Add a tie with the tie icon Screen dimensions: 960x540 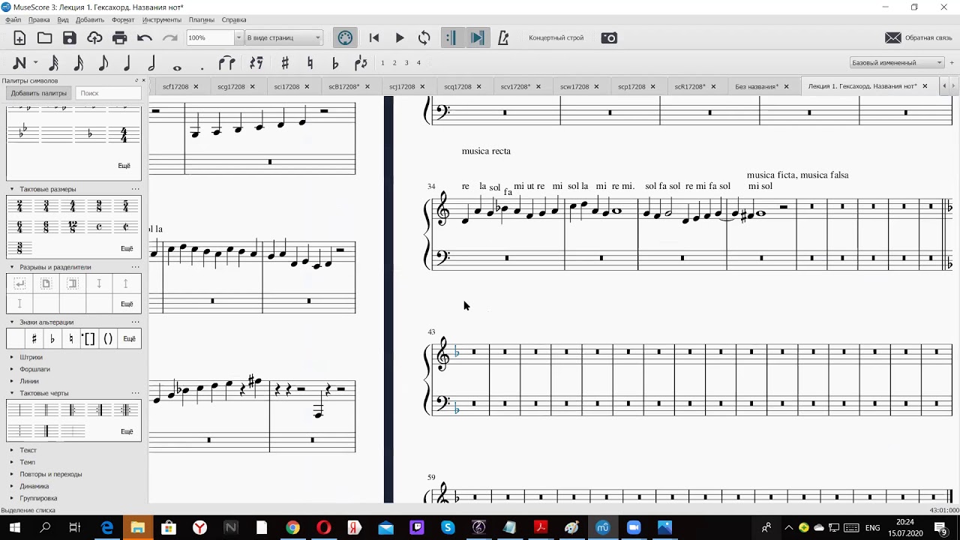point(227,63)
